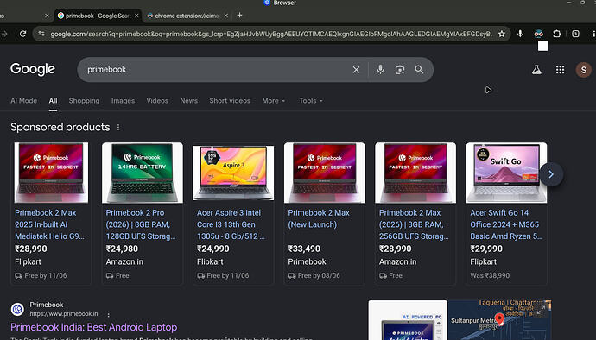Click 'Was ₹38,990' text
This screenshot has width=596, height=340.
point(490,275)
